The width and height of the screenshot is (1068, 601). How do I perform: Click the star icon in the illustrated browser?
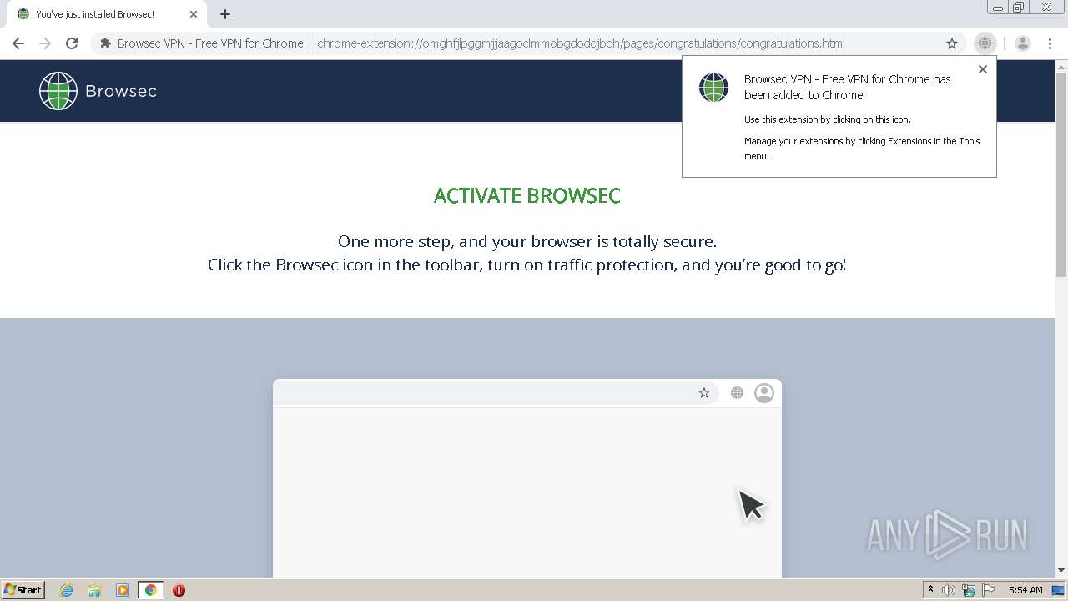tap(704, 393)
